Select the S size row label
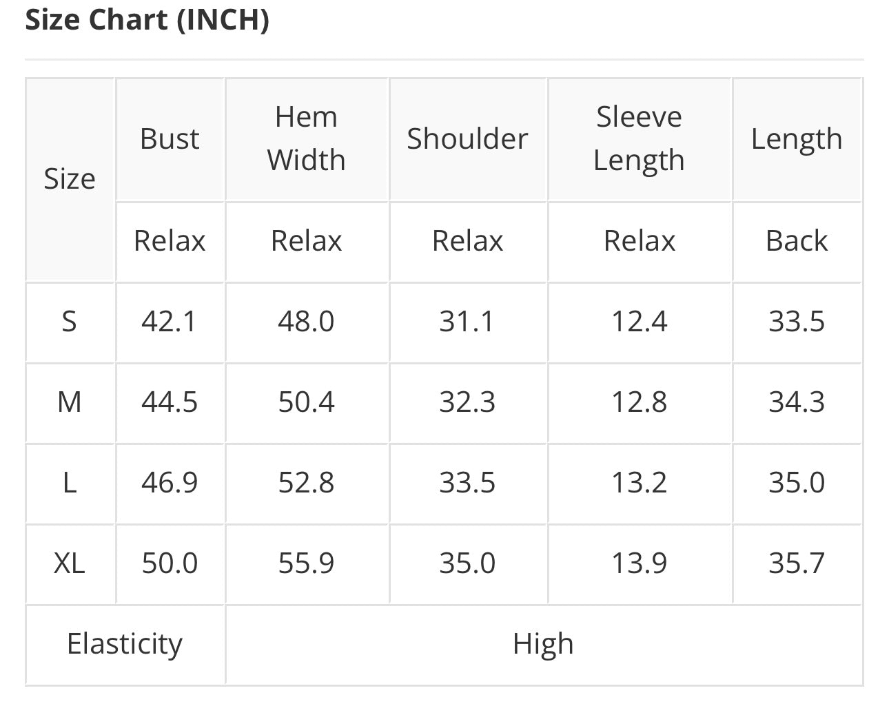 [x=70, y=322]
